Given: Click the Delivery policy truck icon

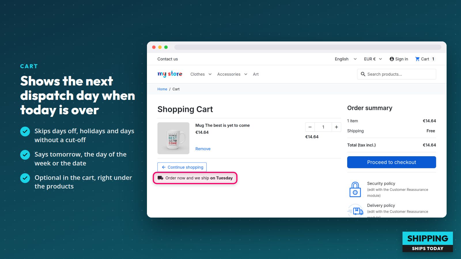Looking at the screenshot, I should [356, 211].
